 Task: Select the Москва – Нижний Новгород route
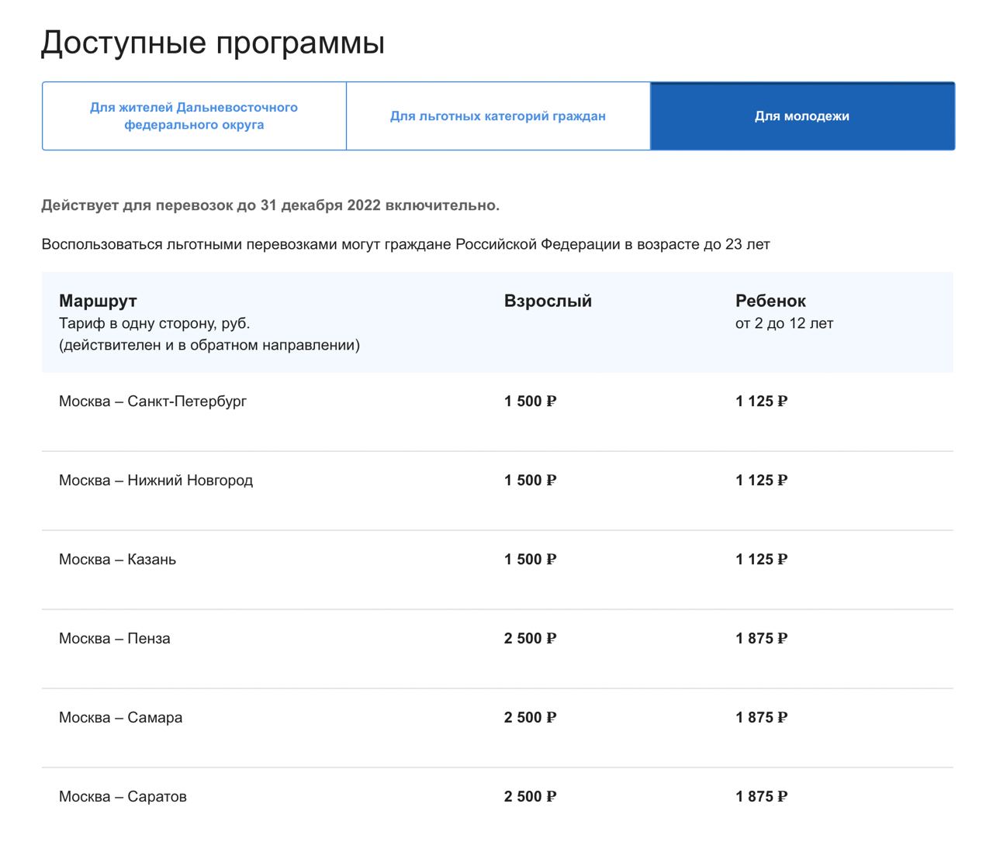(156, 481)
